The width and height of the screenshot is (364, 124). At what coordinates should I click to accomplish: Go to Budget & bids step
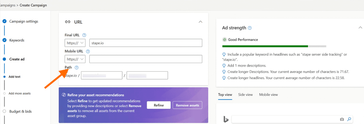[x=20, y=112]
